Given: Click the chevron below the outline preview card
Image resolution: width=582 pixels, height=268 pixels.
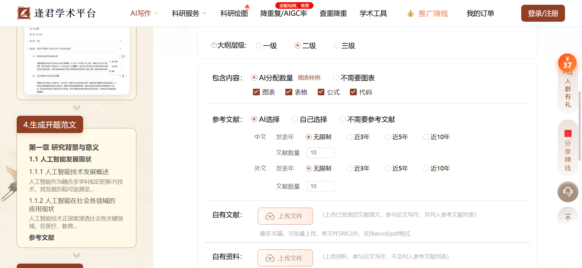Looking at the screenshot, I should pyautogui.click(x=76, y=108).
